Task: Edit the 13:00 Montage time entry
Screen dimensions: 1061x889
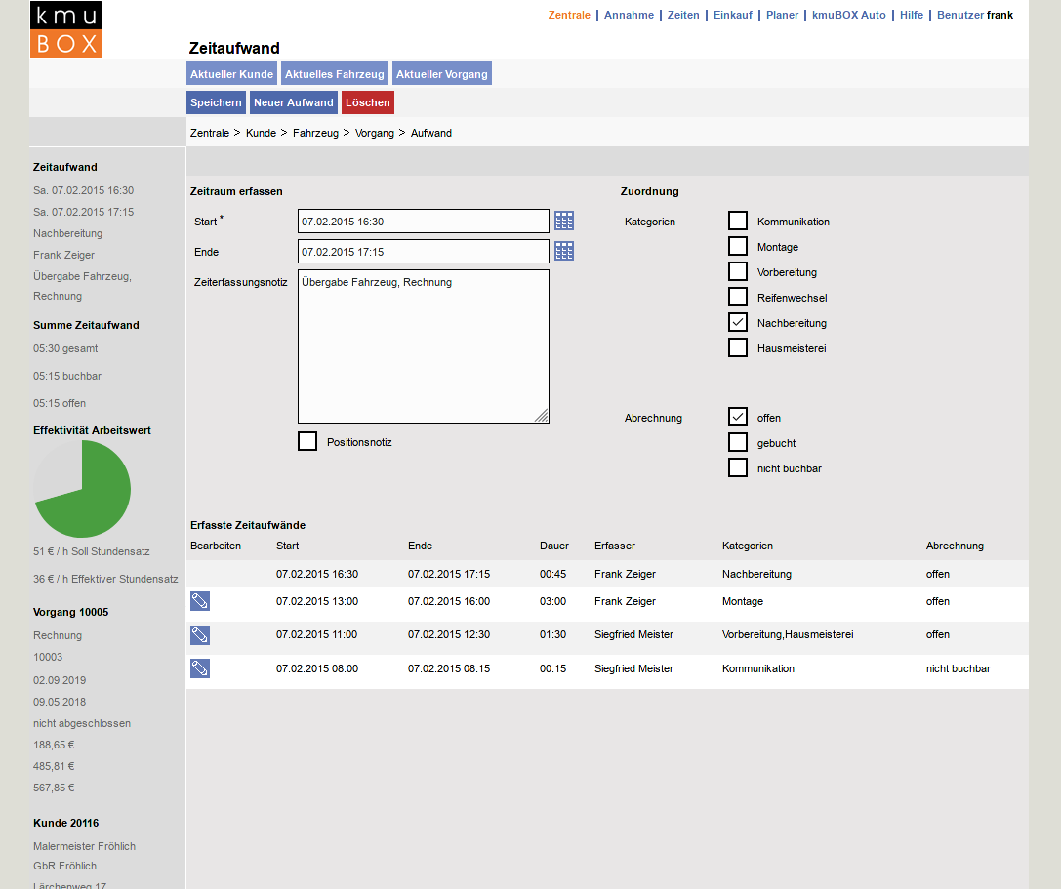Action: coord(200,601)
